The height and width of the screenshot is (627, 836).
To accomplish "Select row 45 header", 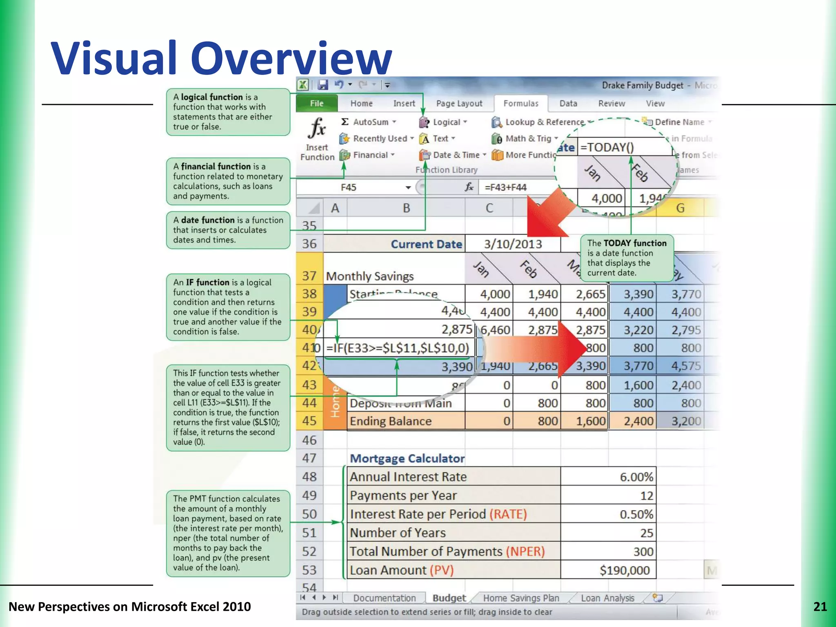I will (x=309, y=421).
